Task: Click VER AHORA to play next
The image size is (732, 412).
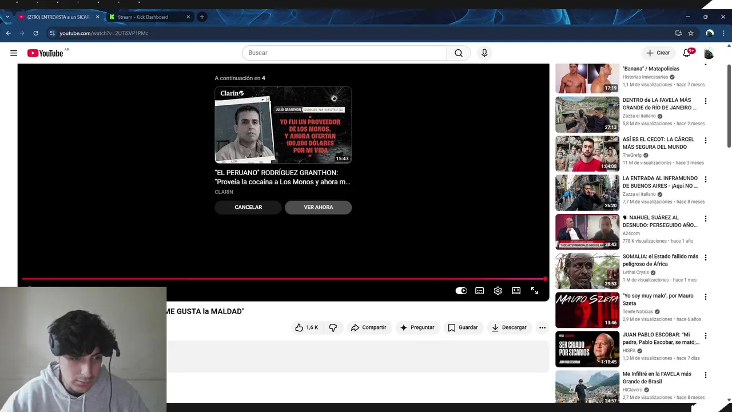Action: point(318,207)
